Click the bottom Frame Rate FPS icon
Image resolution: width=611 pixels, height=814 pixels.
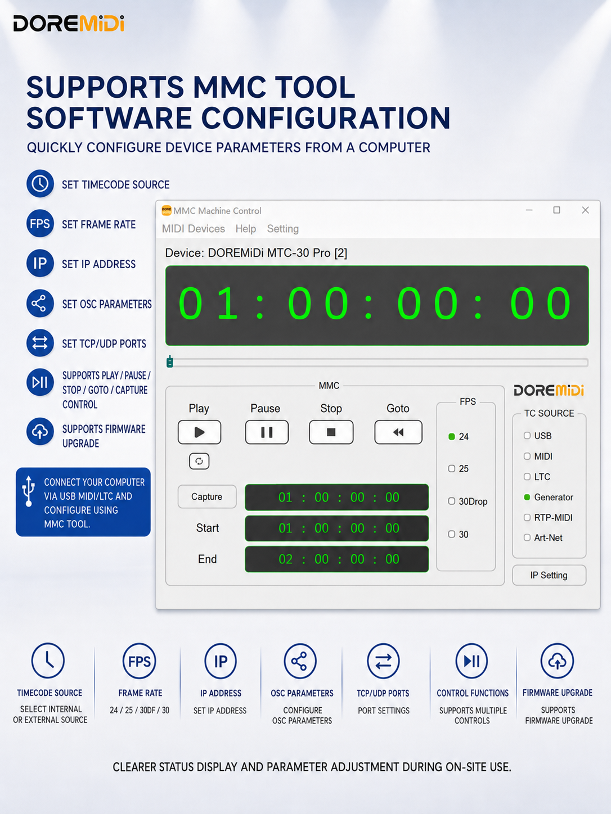[x=140, y=661]
